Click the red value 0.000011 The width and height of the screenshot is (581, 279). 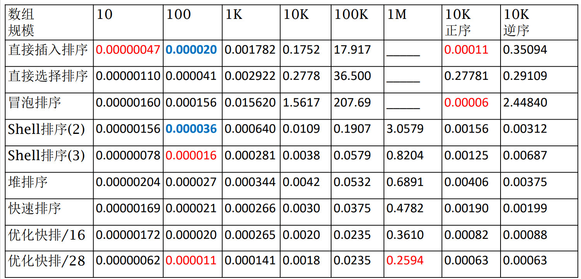click(x=191, y=261)
